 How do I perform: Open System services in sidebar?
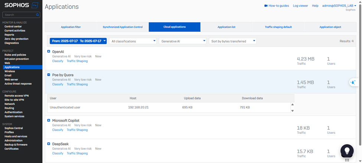click(14, 116)
